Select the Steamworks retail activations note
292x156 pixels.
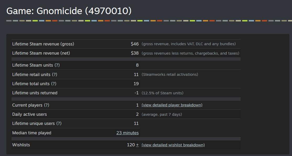click(170, 74)
